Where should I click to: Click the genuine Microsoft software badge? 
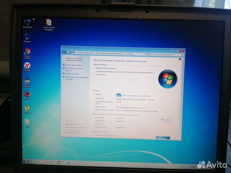pyautogui.click(x=163, y=138)
